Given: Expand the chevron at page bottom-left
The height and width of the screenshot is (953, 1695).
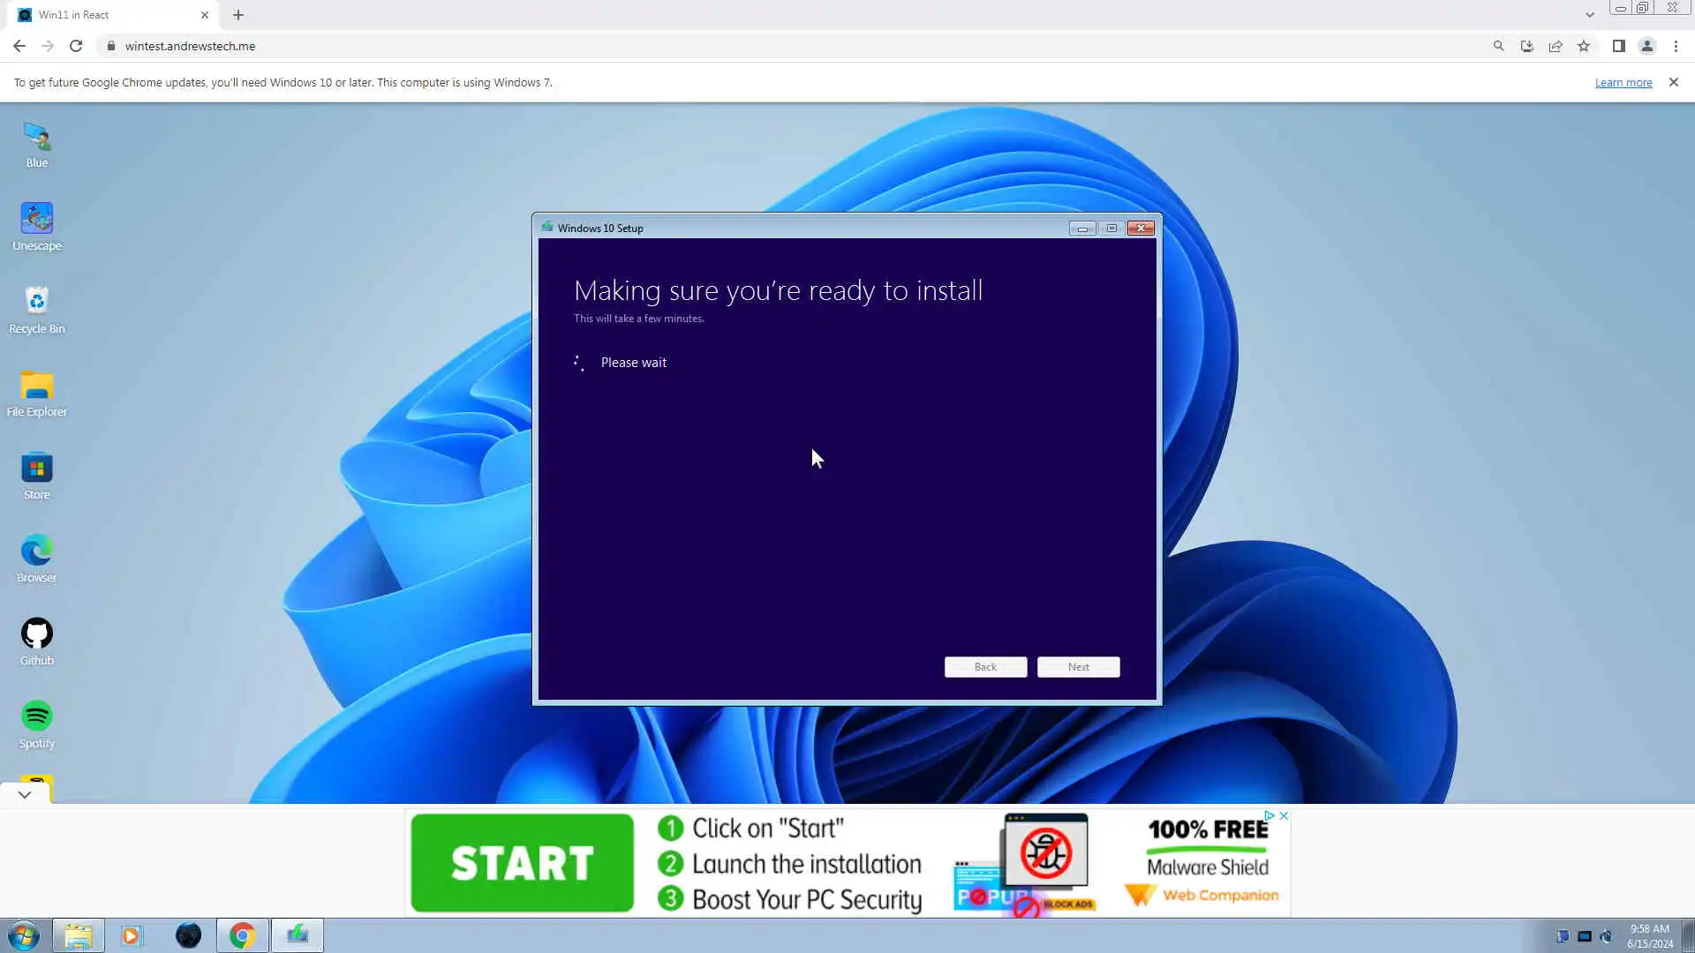Looking at the screenshot, I should click(x=25, y=794).
